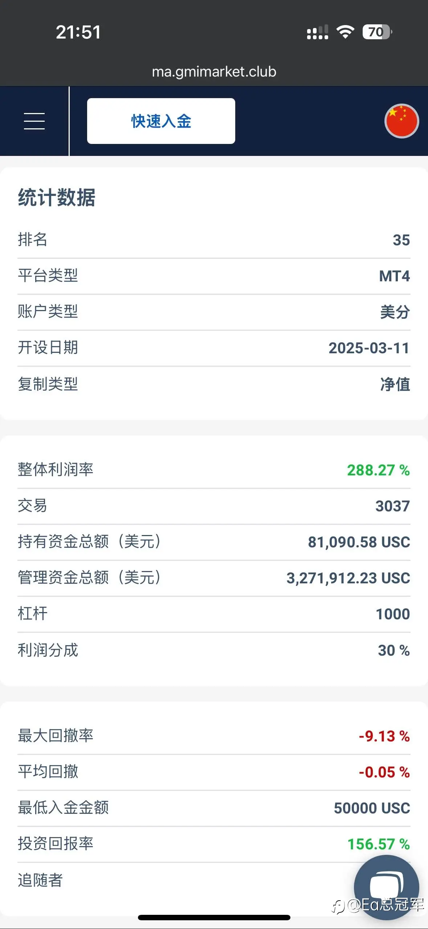Select the 统计数据 section heading
The height and width of the screenshot is (929, 428).
pyautogui.click(x=57, y=198)
